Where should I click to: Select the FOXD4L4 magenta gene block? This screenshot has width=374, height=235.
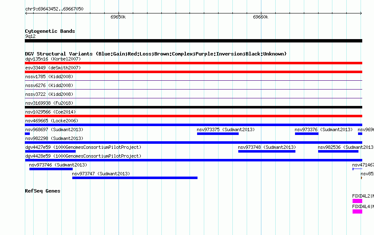tap(357, 211)
